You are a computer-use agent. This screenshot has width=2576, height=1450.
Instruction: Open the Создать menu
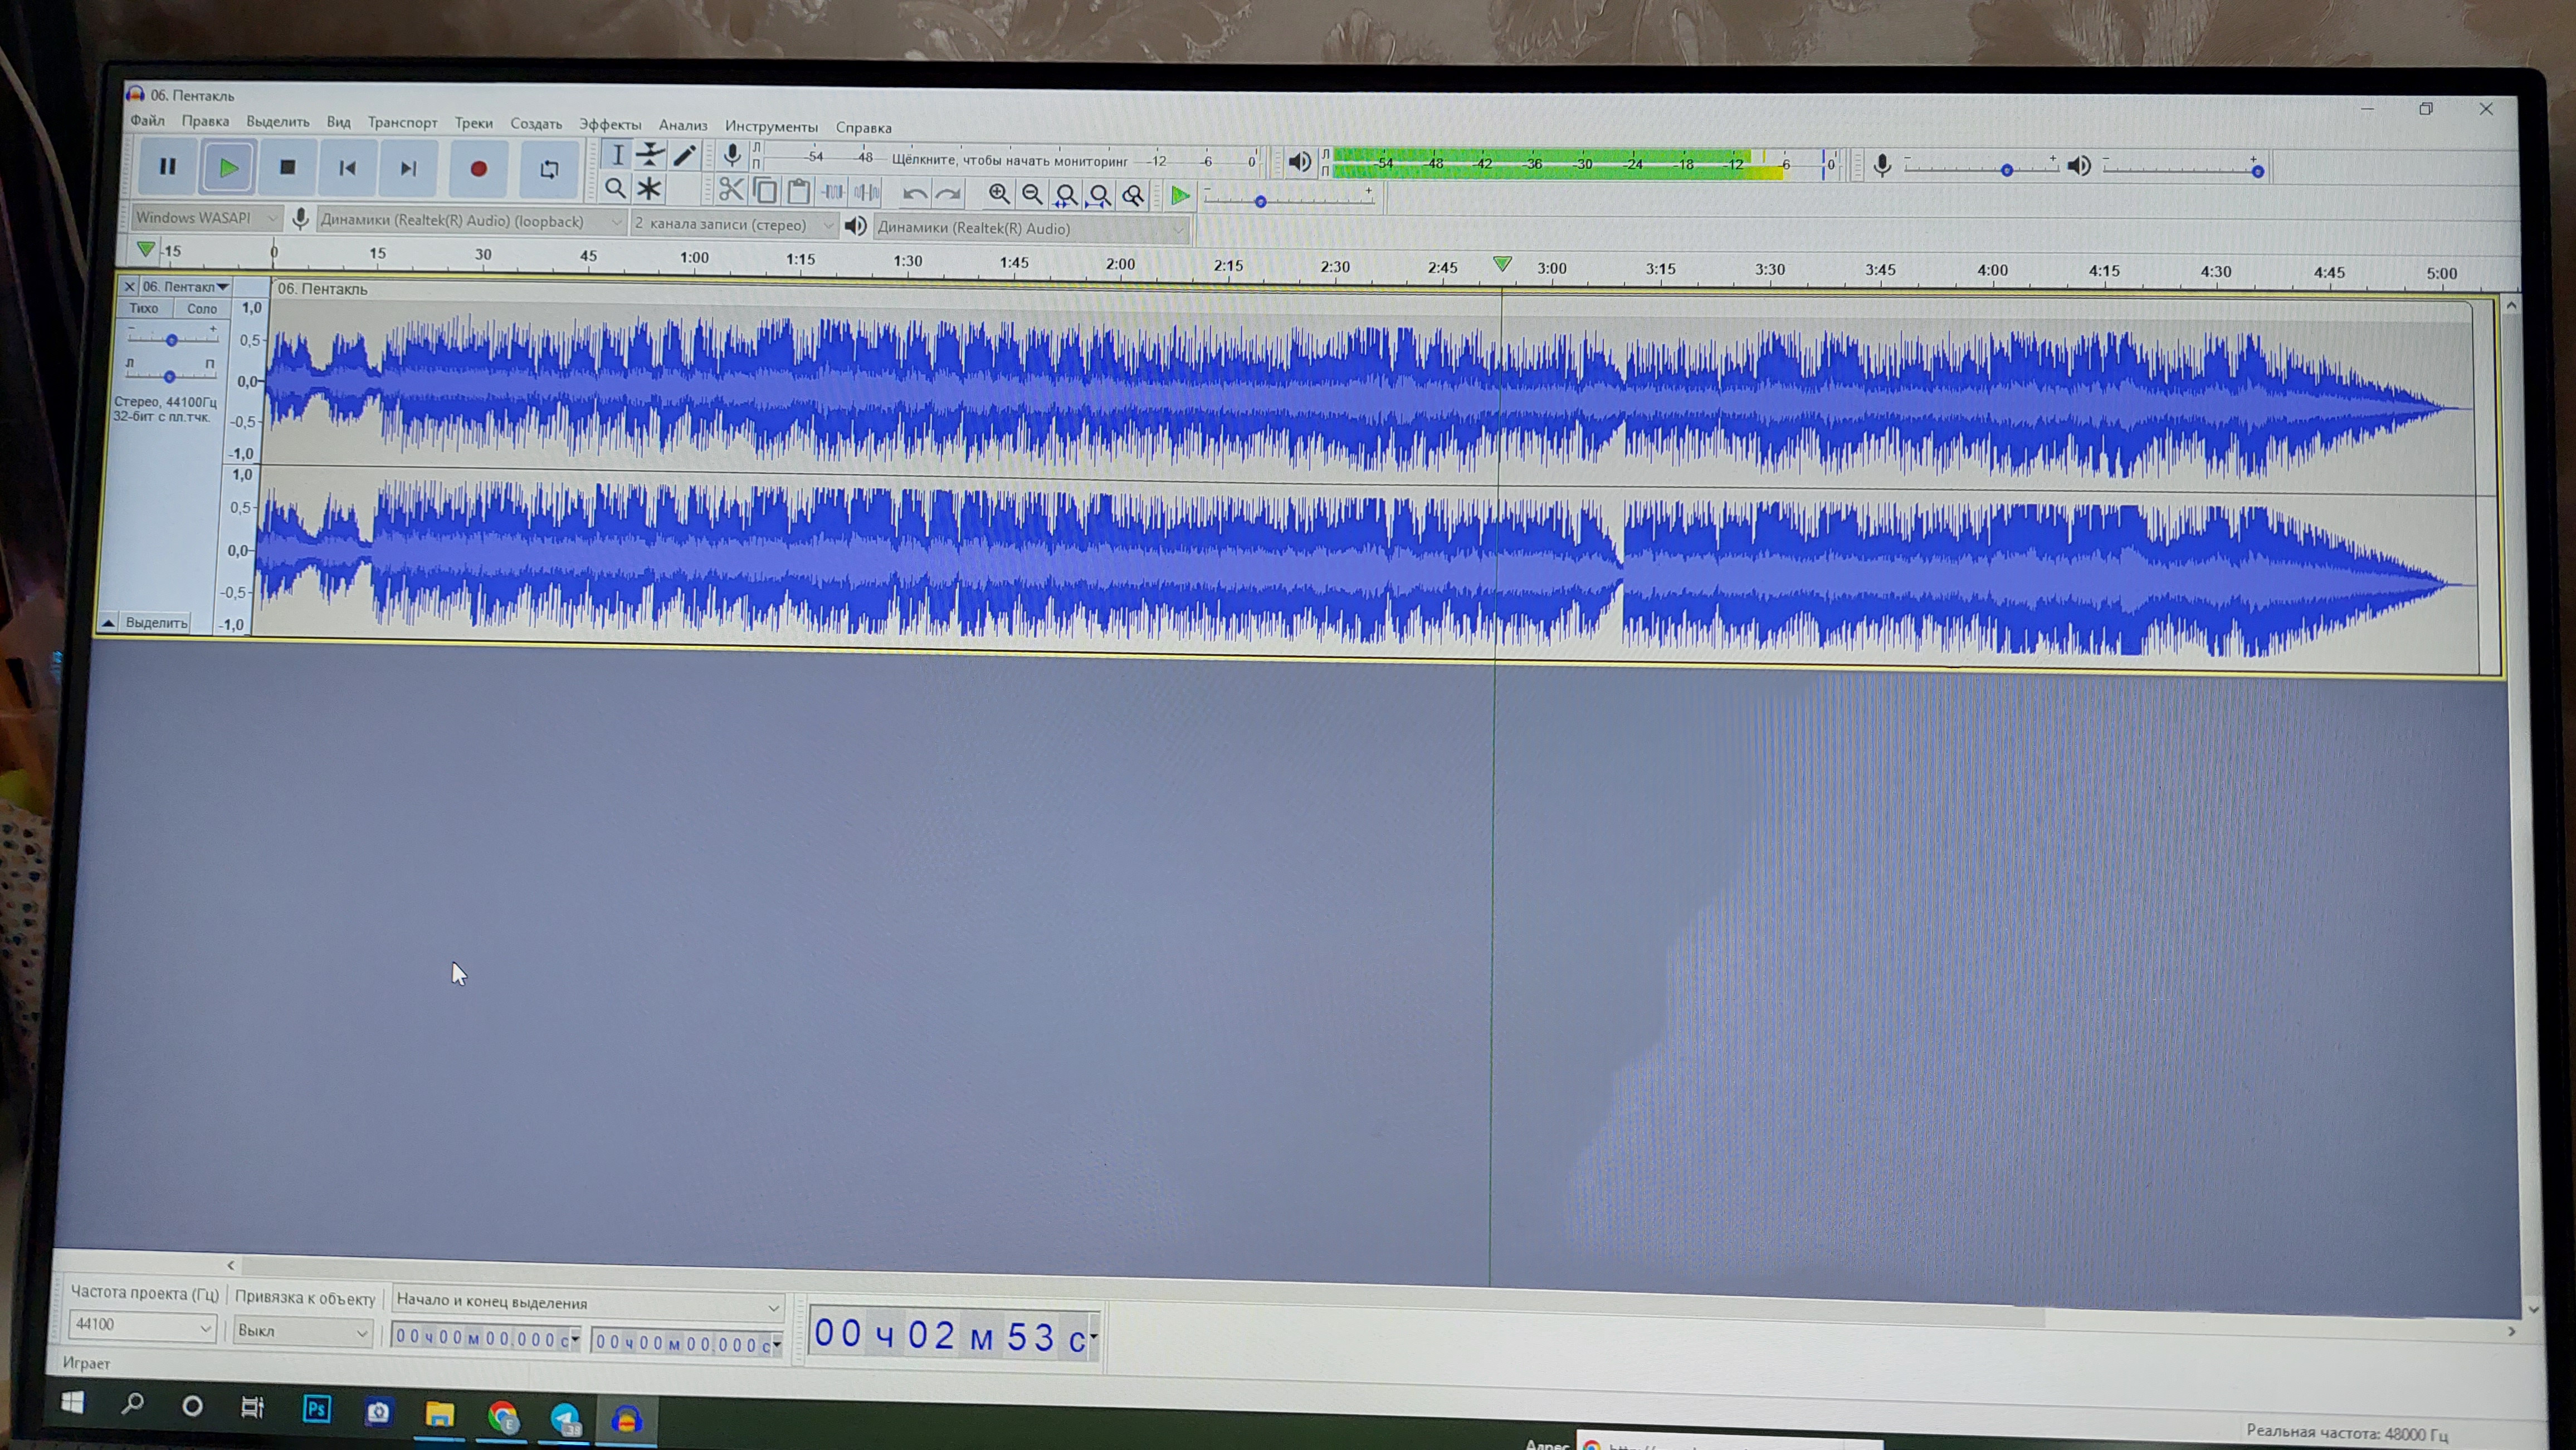point(536,124)
